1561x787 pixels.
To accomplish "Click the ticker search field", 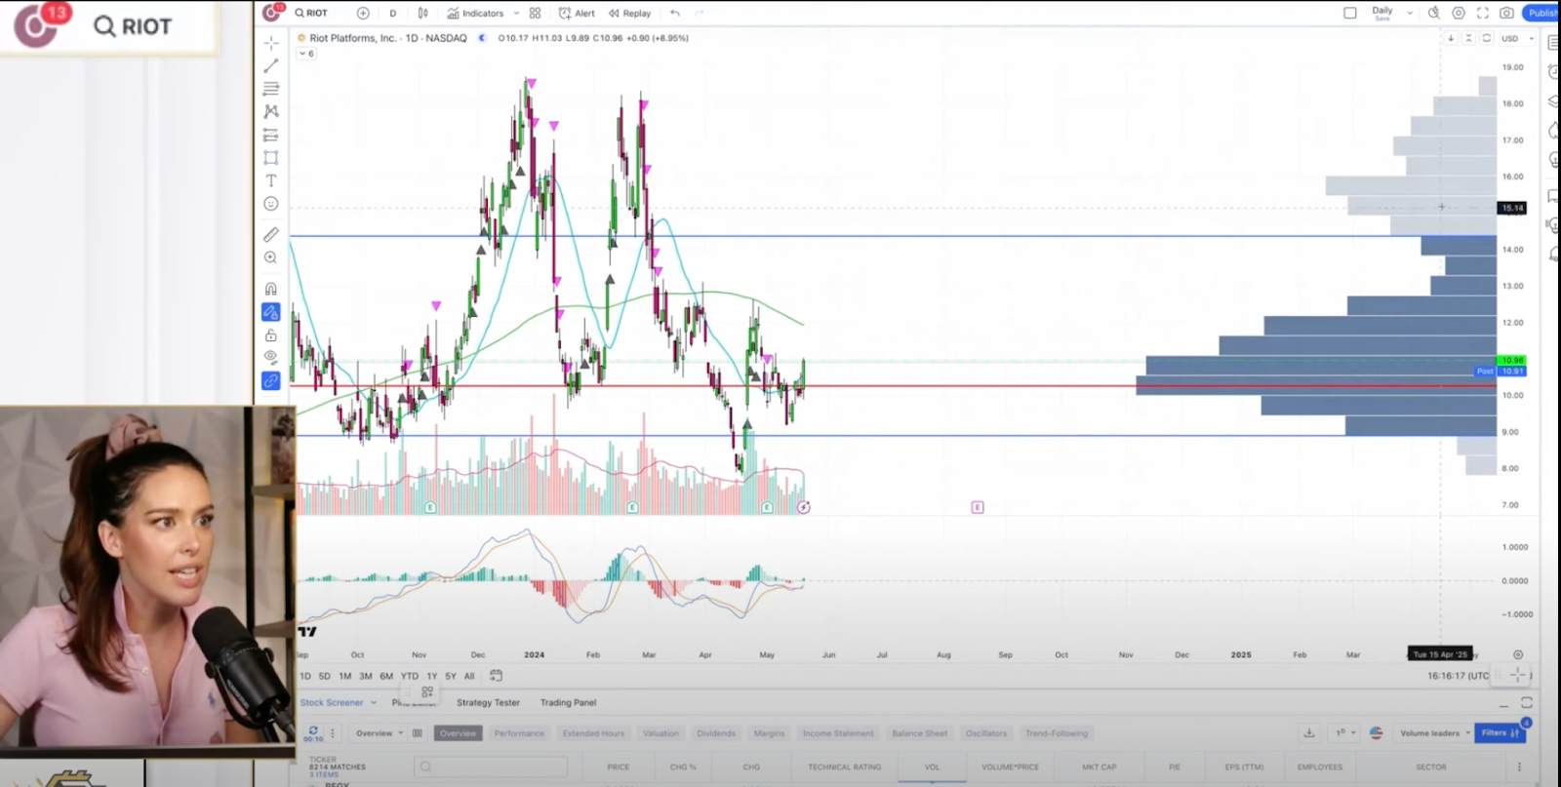I will (x=490, y=767).
